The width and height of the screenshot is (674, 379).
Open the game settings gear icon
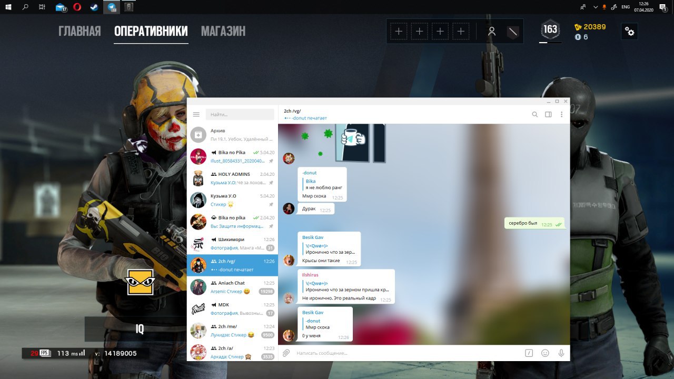630,31
